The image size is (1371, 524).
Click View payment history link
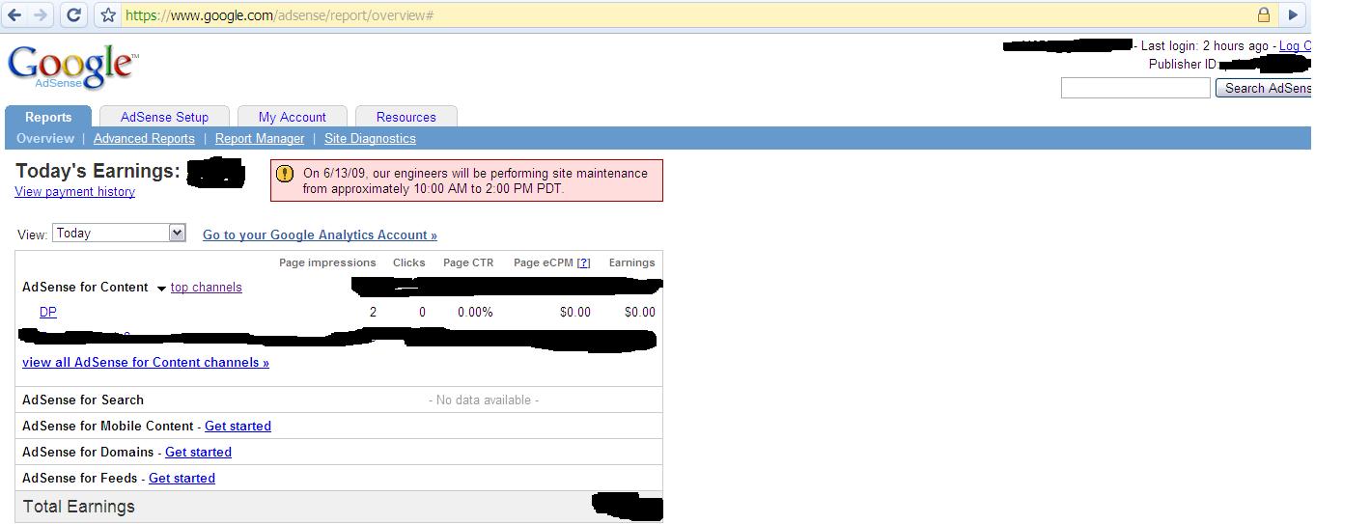tap(75, 191)
